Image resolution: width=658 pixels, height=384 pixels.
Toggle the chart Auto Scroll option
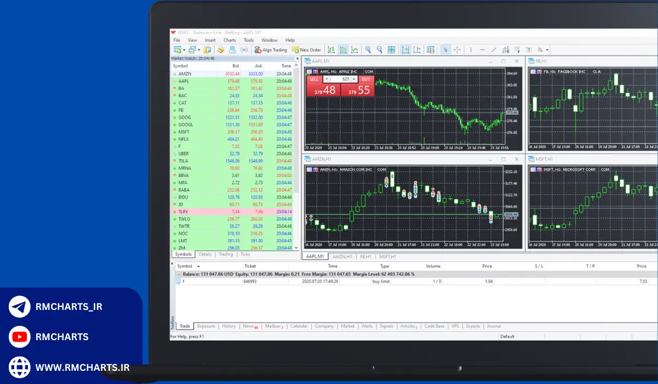(x=405, y=50)
